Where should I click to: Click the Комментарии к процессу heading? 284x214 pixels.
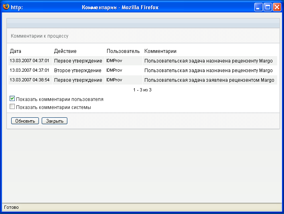40,36
